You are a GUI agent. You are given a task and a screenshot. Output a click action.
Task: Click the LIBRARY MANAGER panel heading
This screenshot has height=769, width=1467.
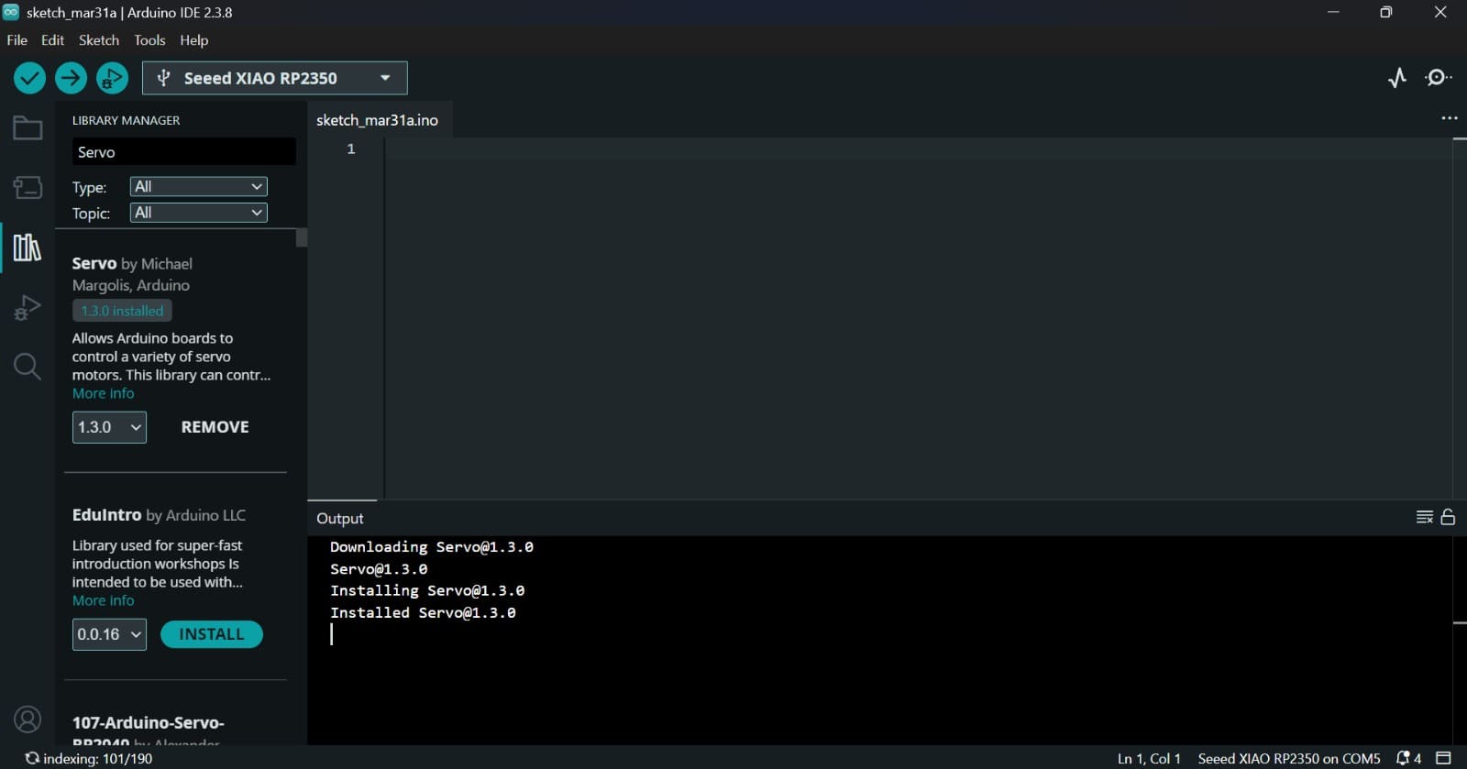pyautogui.click(x=127, y=120)
